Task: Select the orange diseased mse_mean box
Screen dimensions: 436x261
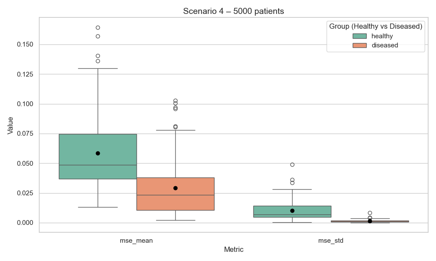Action: point(175,200)
